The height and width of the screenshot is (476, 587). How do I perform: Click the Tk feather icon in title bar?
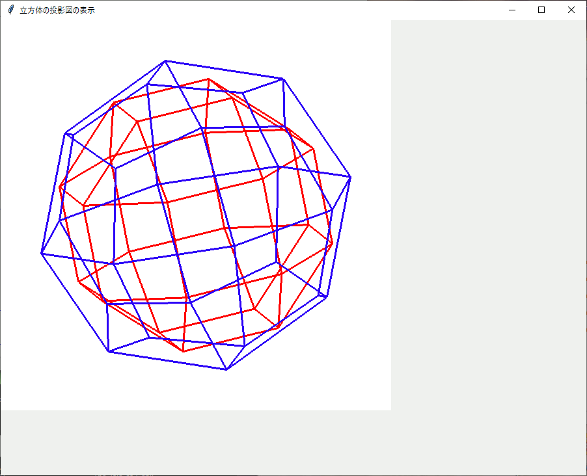click(11, 10)
